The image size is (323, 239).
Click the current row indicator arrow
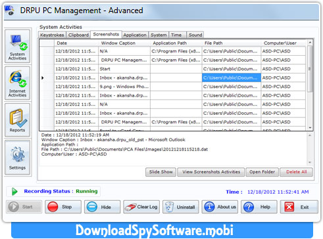(43, 77)
